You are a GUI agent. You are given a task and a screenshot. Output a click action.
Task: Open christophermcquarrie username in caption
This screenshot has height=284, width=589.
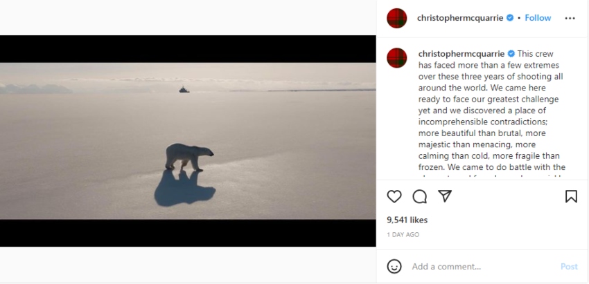coord(461,54)
